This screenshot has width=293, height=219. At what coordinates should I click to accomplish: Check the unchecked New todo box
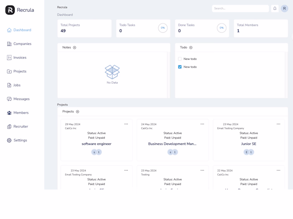click(x=180, y=59)
